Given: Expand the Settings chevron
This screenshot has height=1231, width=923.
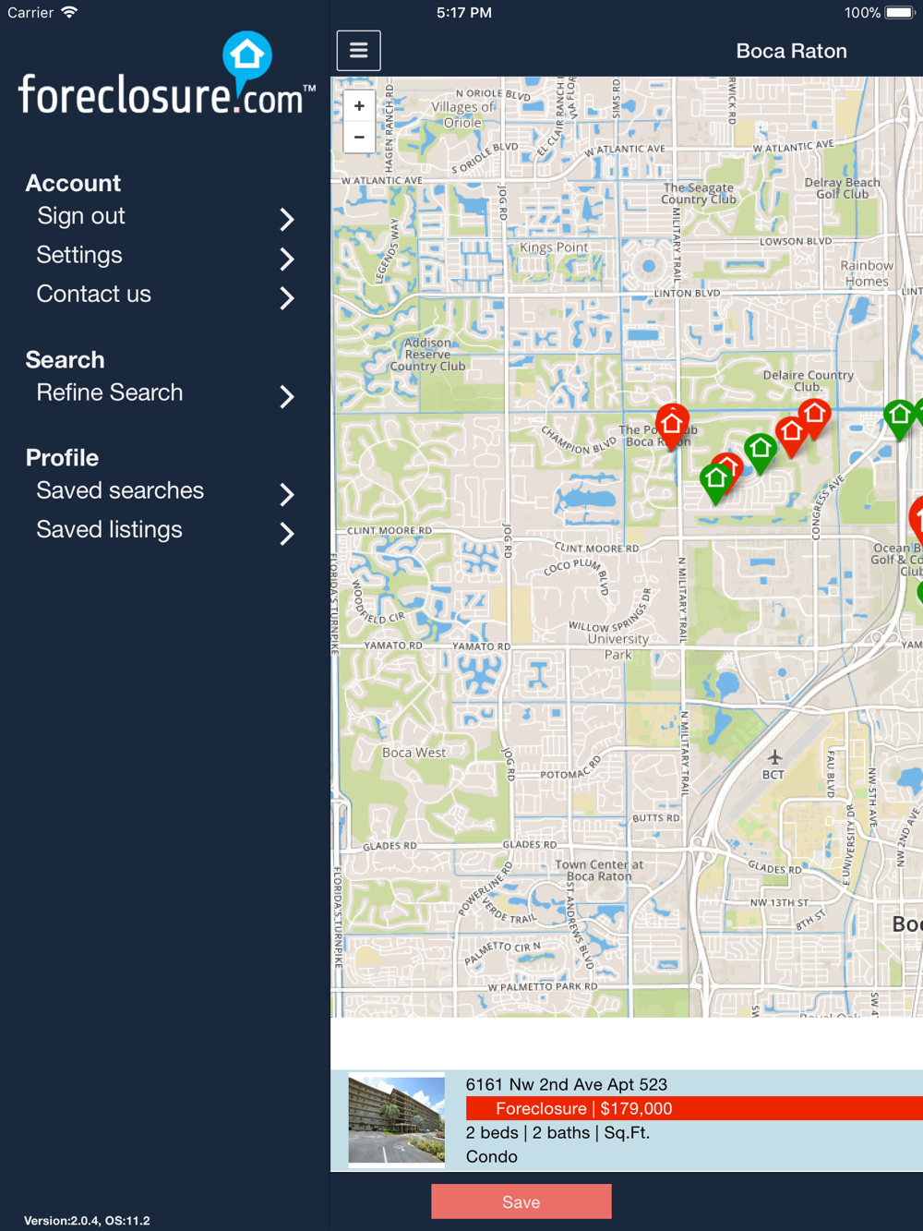Looking at the screenshot, I should pyautogui.click(x=287, y=259).
